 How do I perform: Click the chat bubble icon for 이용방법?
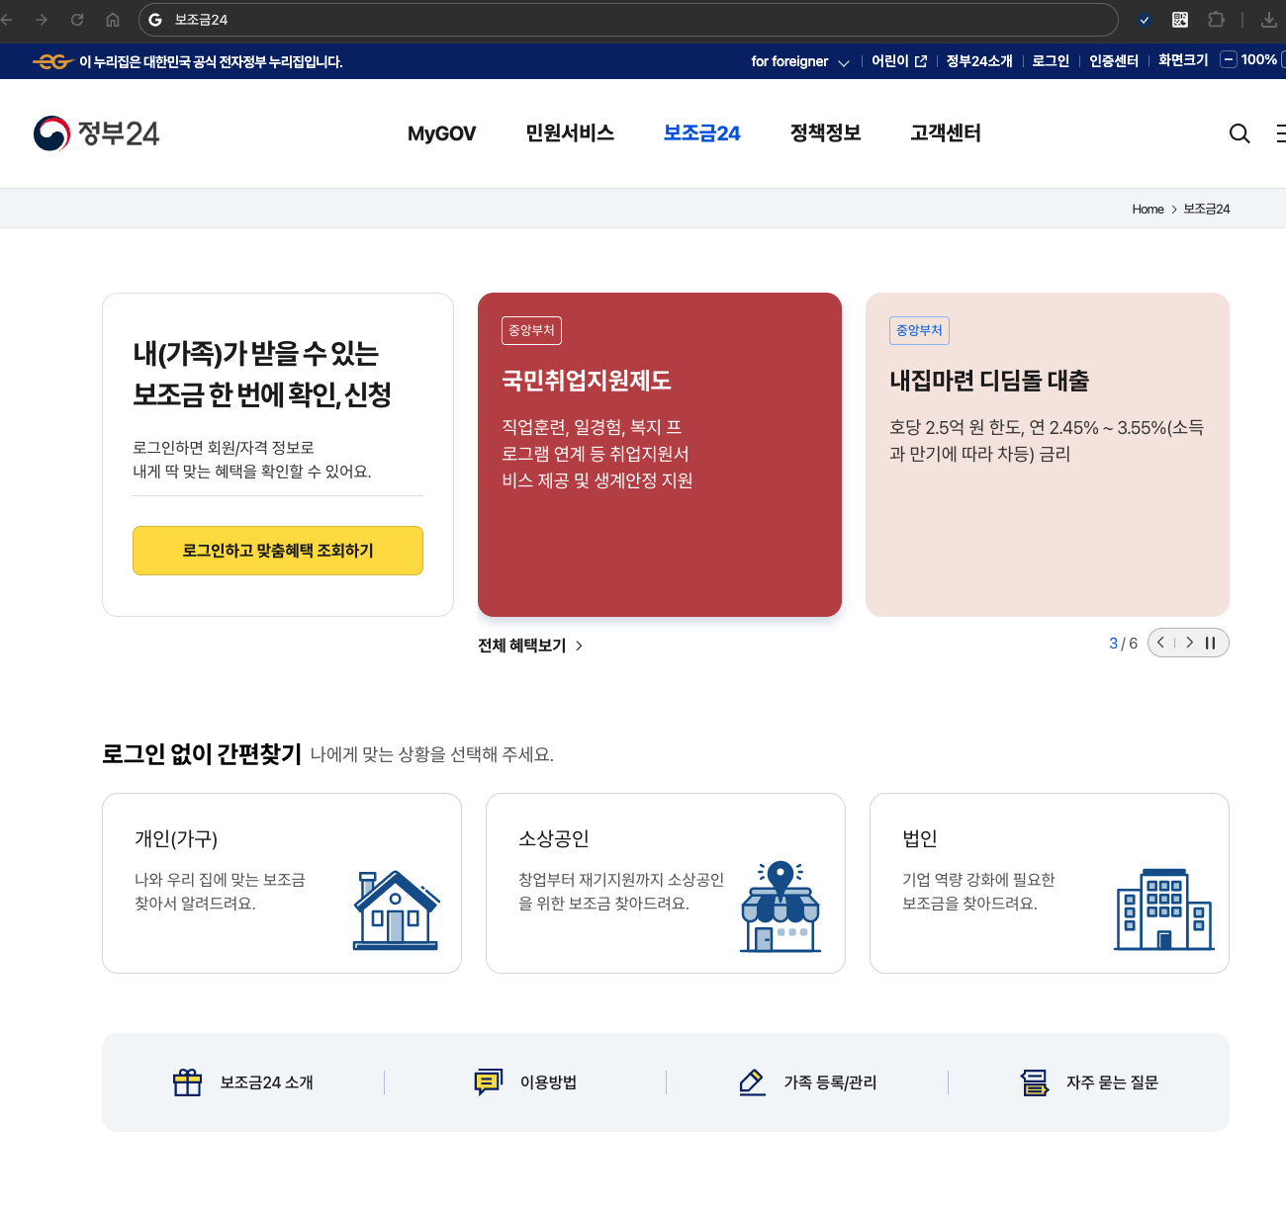(x=489, y=1082)
